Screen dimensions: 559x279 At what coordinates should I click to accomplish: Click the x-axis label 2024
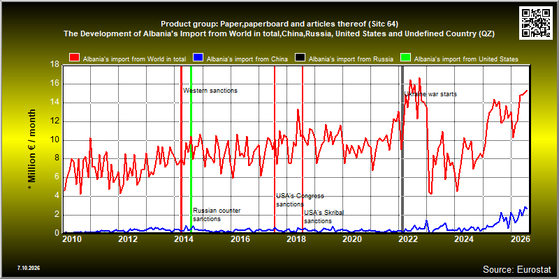[463, 239]
